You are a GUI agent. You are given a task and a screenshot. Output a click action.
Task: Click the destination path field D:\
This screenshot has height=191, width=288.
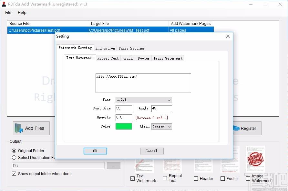(58, 165)
